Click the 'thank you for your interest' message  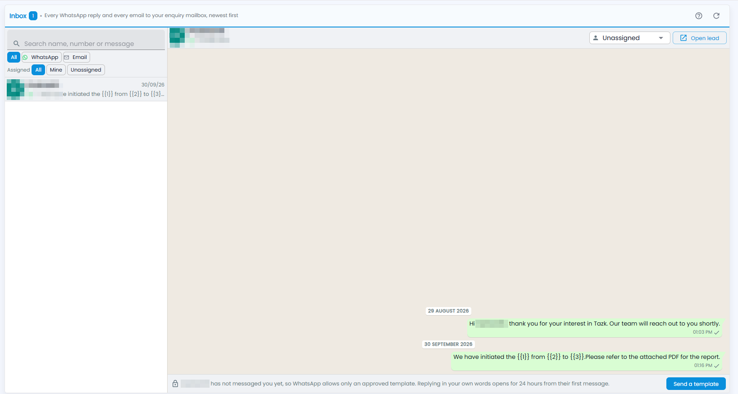(595, 327)
